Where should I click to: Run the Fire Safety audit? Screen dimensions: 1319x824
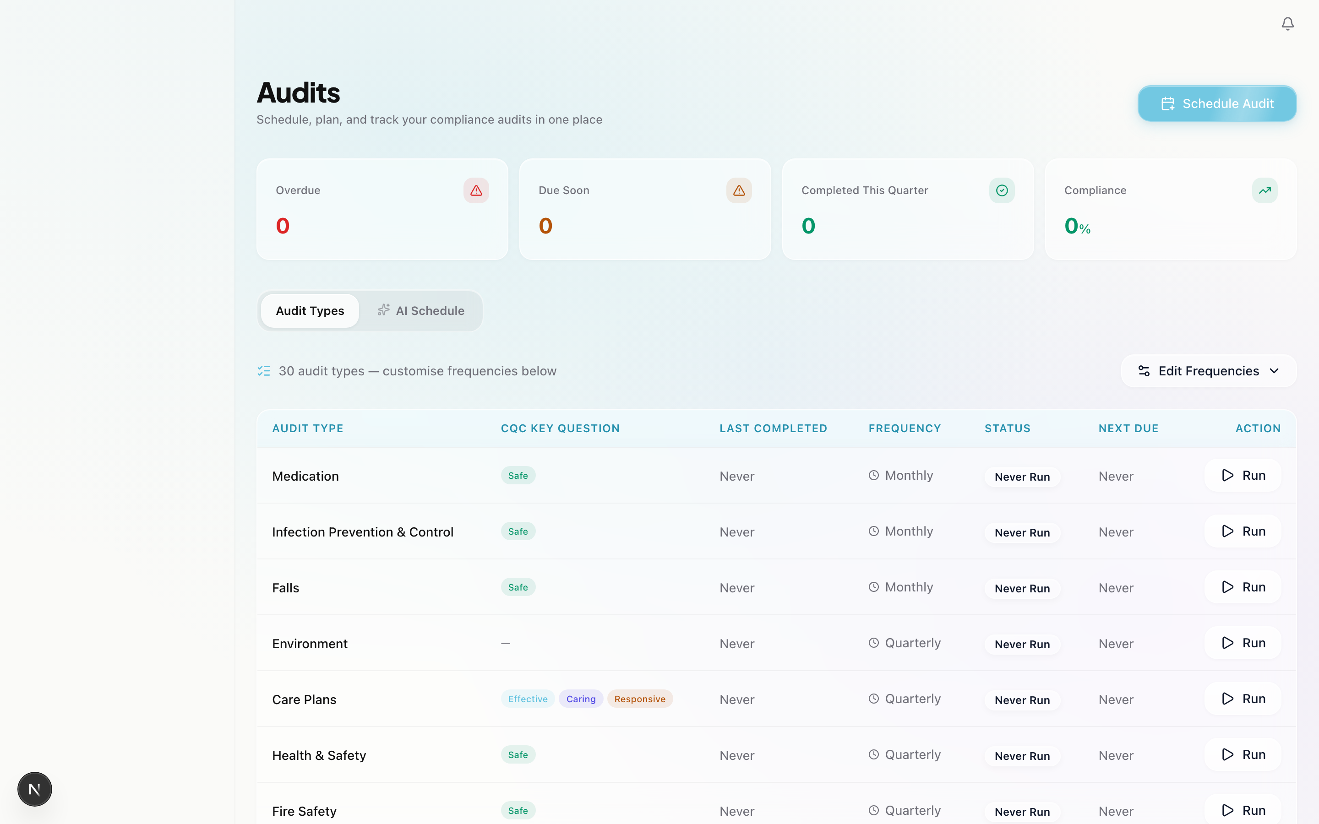point(1242,810)
